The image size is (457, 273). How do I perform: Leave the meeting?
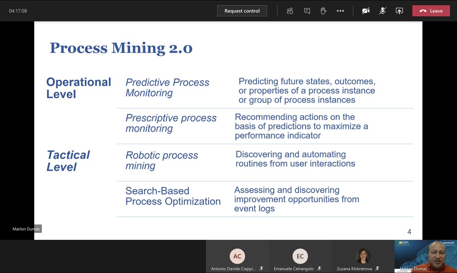click(431, 11)
